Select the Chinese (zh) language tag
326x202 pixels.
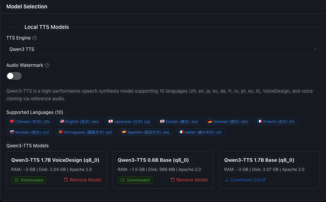[30, 122]
